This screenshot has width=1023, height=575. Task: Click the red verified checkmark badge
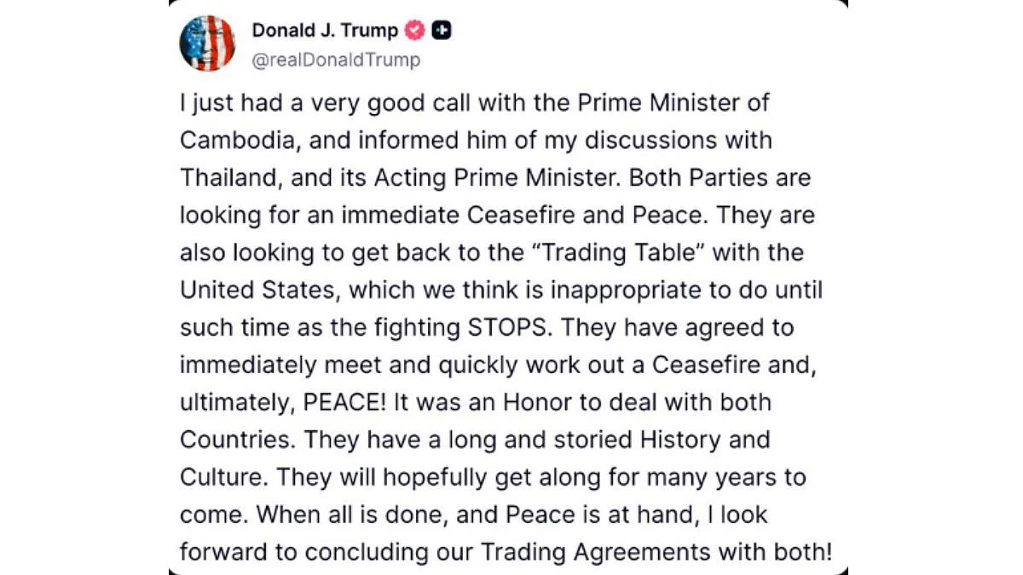[414, 31]
